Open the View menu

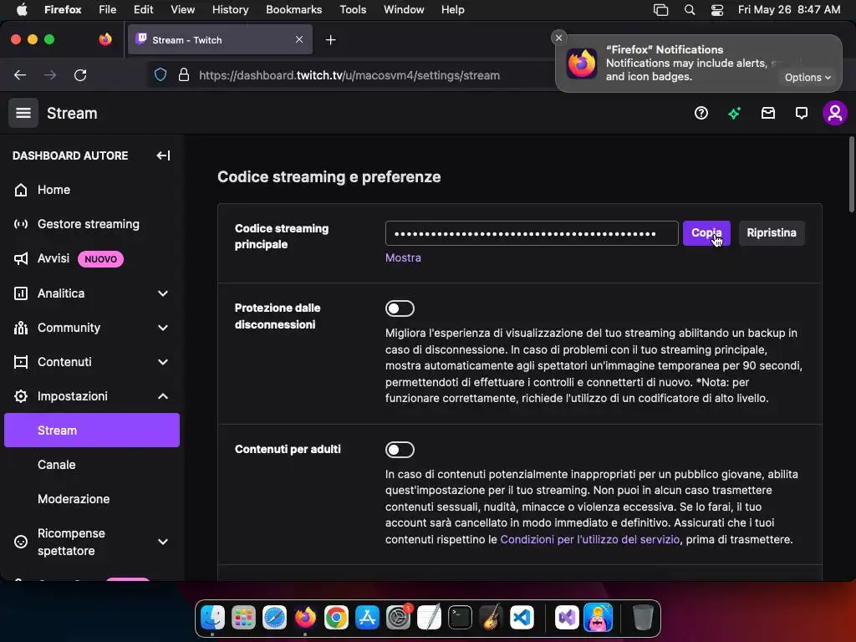pyautogui.click(x=182, y=10)
